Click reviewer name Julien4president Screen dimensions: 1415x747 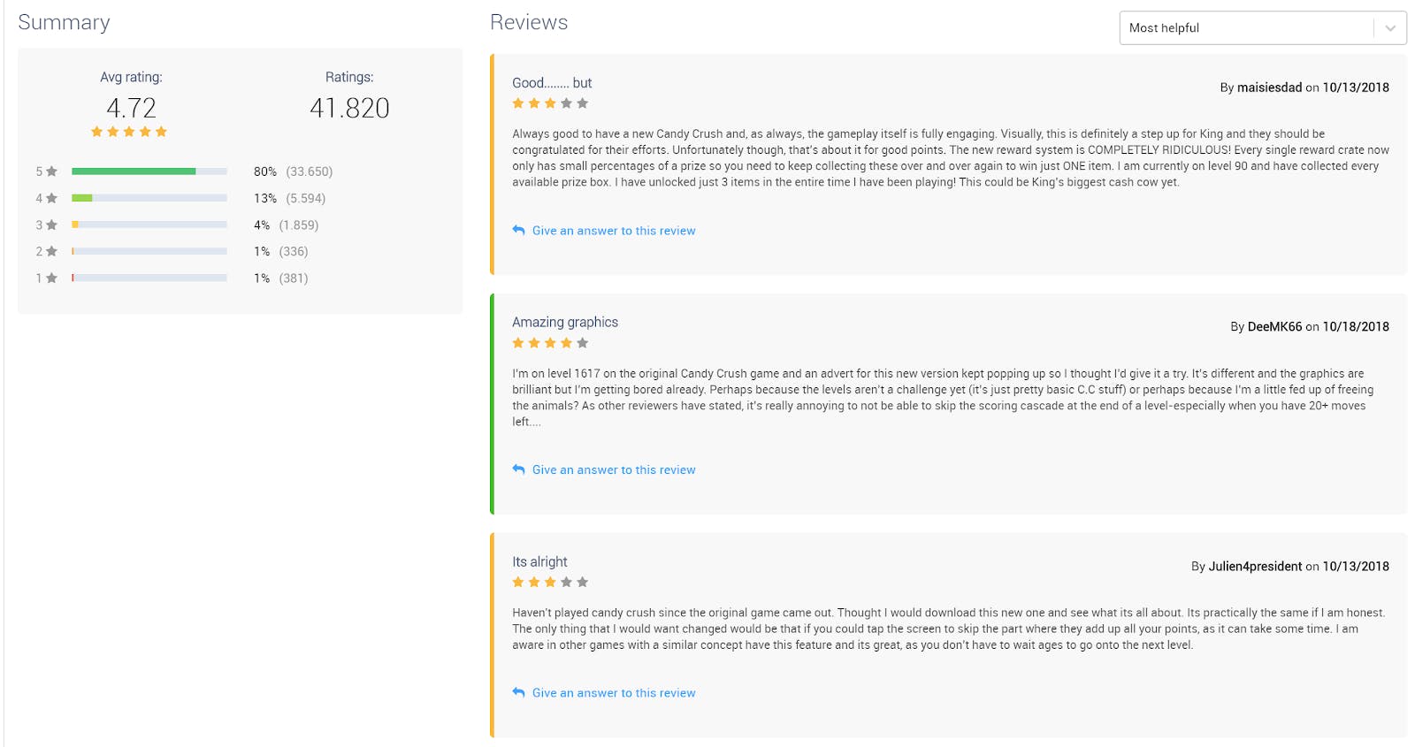tap(1255, 567)
